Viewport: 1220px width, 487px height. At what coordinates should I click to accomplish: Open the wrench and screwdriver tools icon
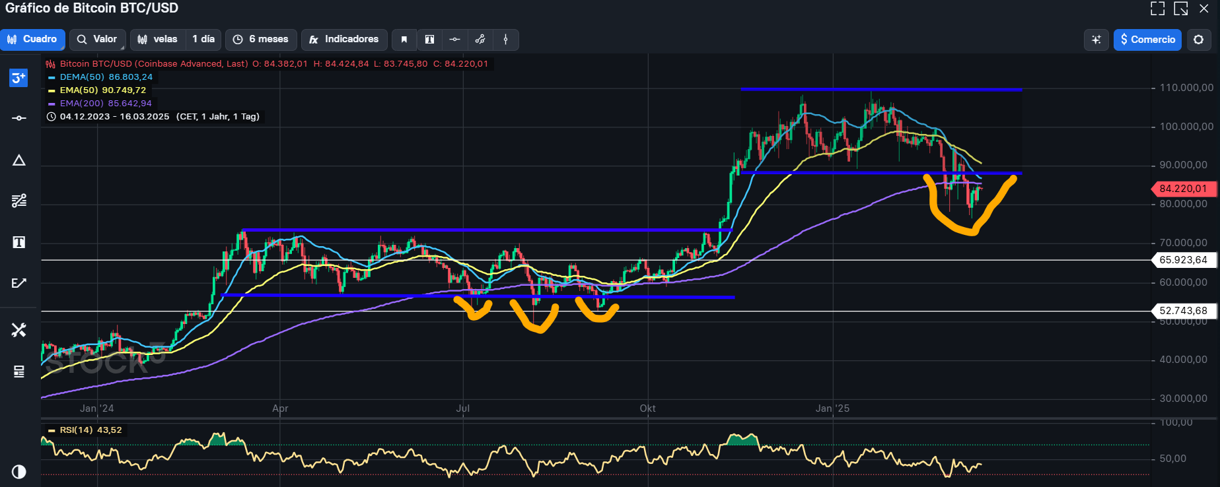click(19, 330)
